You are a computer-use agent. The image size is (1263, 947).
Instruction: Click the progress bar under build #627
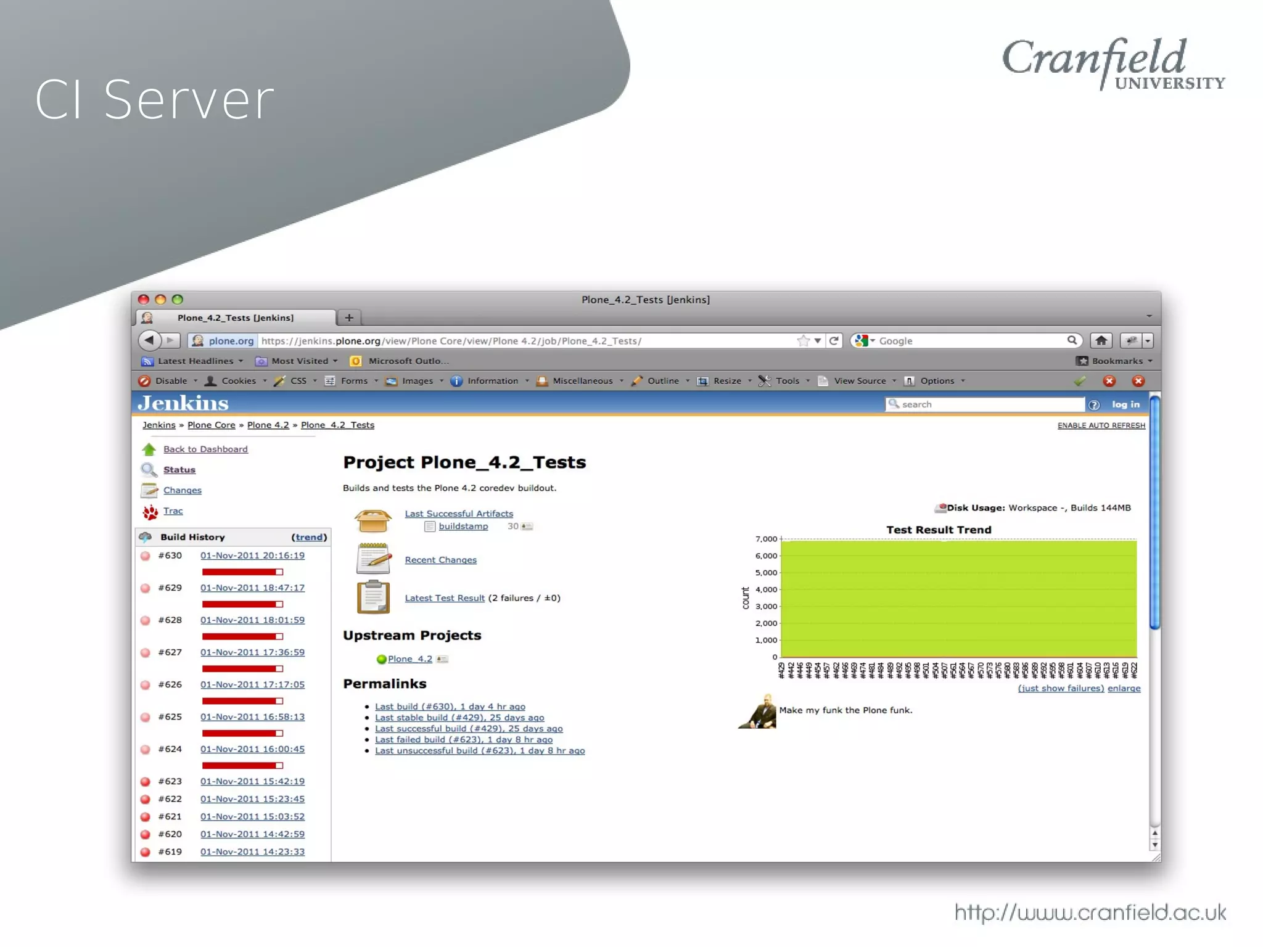242,669
